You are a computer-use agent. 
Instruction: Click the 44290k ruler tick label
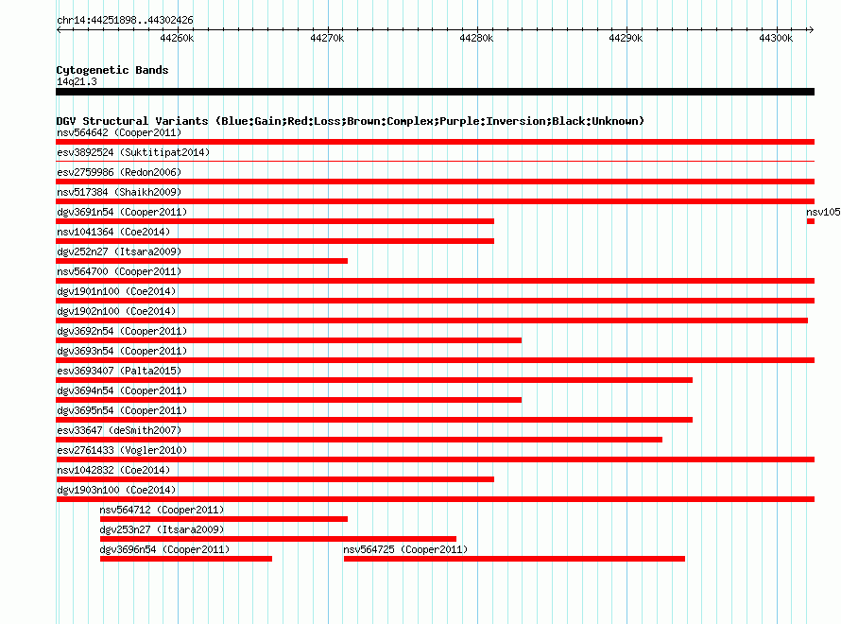626,38
